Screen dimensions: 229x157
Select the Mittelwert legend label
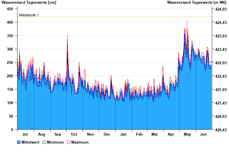click(30, 142)
